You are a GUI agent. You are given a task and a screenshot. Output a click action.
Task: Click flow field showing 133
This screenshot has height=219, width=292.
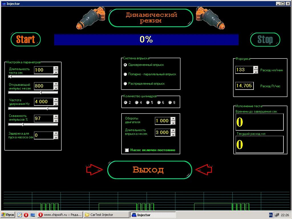point(244,70)
